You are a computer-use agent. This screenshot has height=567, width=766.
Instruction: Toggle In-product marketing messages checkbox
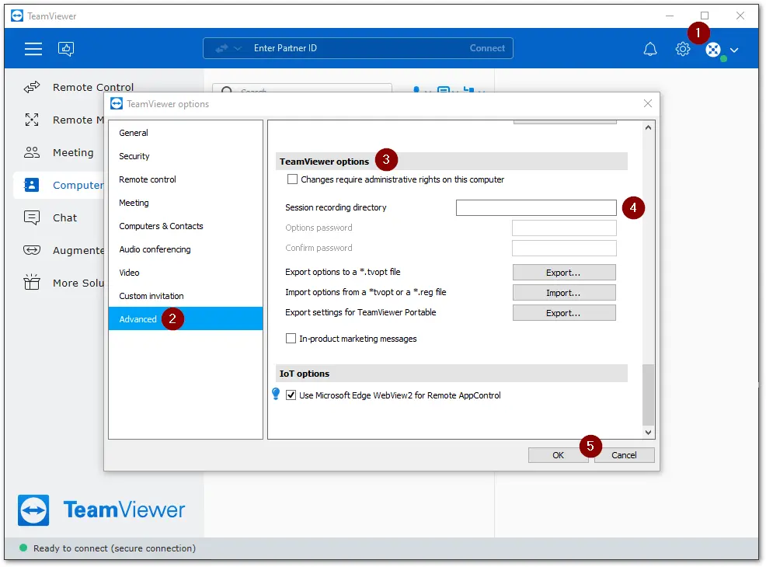pos(291,339)
